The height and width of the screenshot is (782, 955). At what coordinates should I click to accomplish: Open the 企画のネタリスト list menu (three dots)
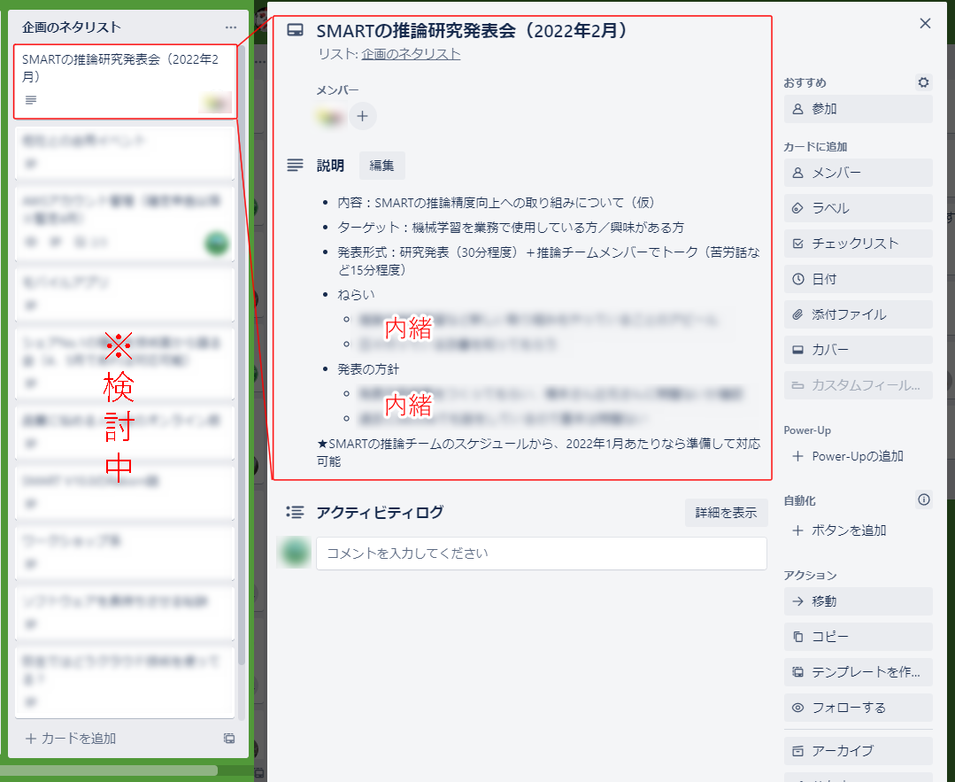(x=231, y=27)
